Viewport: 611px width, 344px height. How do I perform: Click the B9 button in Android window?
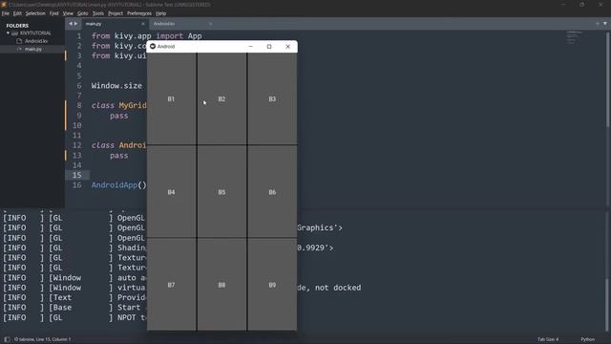pyautogui.click(x=272, y=285)
